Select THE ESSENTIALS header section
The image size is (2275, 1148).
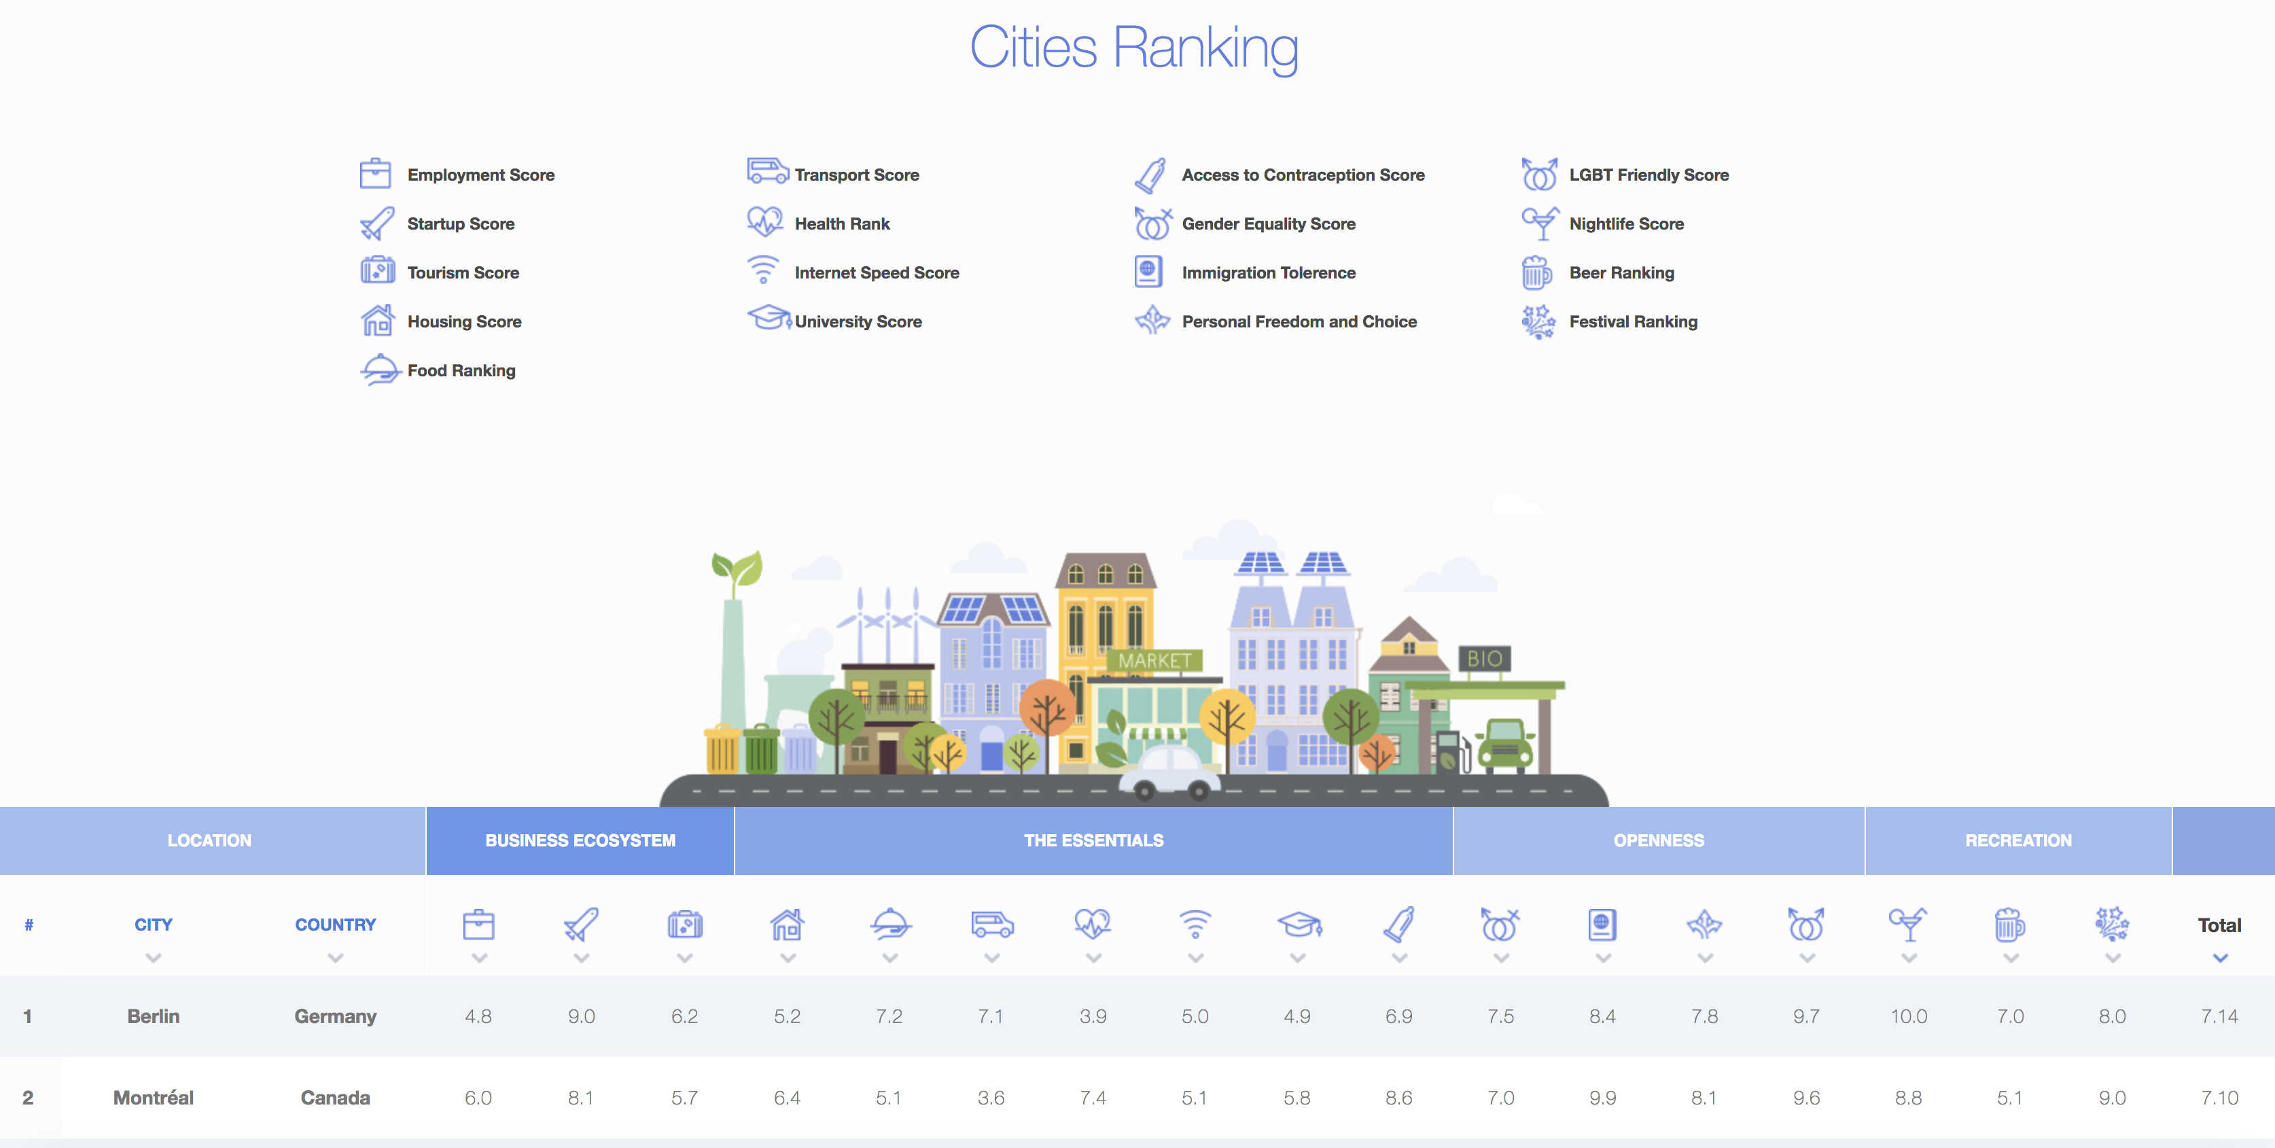(1093, 841)
